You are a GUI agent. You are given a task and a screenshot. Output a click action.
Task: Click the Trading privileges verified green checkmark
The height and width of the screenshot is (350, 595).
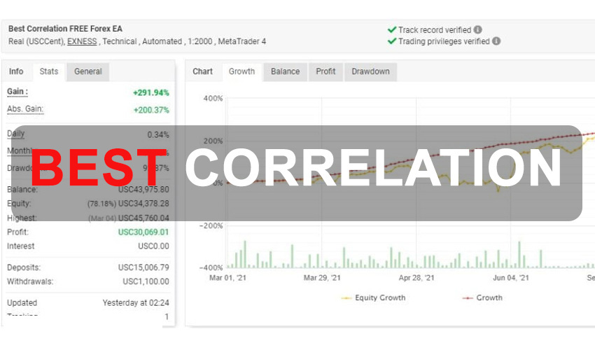point(392,41)
